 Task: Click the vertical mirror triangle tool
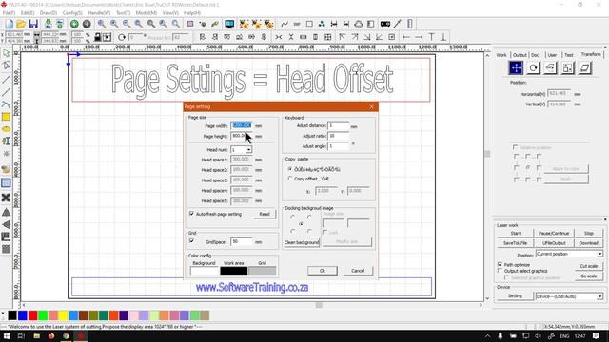point(6,212)
